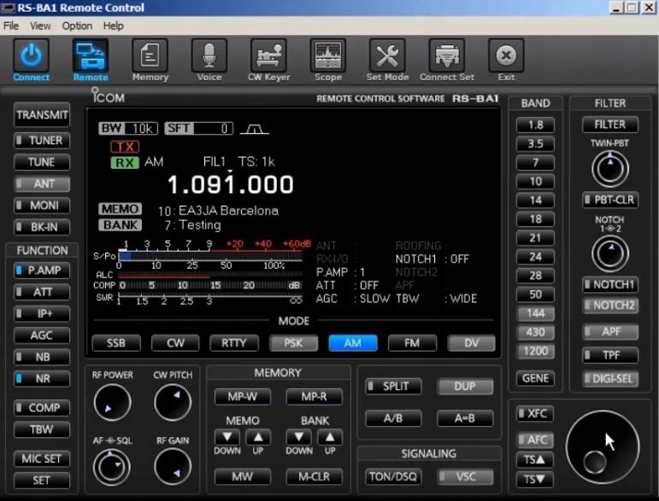
Task: Click the RF POWER knob
Action: (112, 403)
